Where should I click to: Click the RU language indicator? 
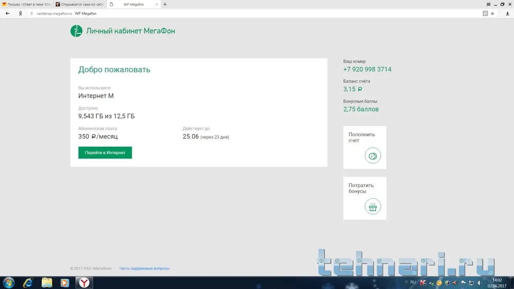pos(413,282)
